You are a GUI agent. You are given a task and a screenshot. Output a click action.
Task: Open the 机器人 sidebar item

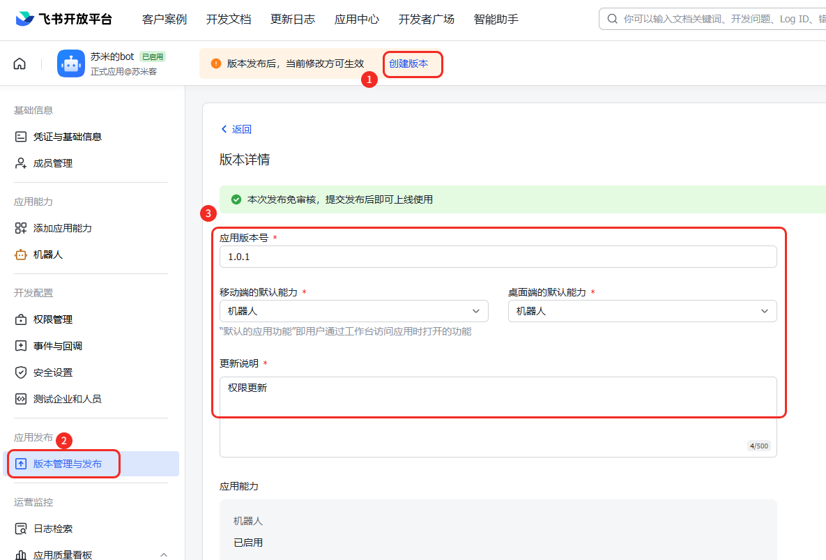[47, 255]
